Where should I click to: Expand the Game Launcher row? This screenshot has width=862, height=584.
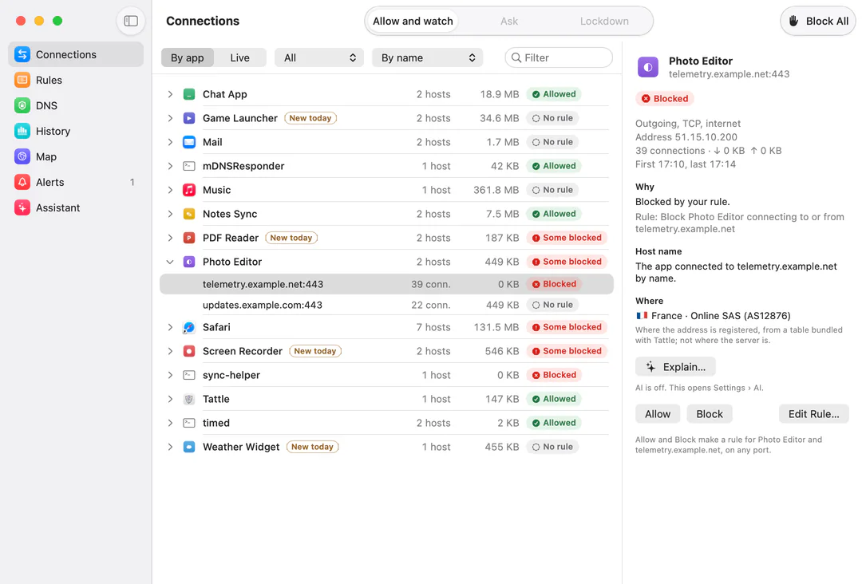[x=170, y=118]
